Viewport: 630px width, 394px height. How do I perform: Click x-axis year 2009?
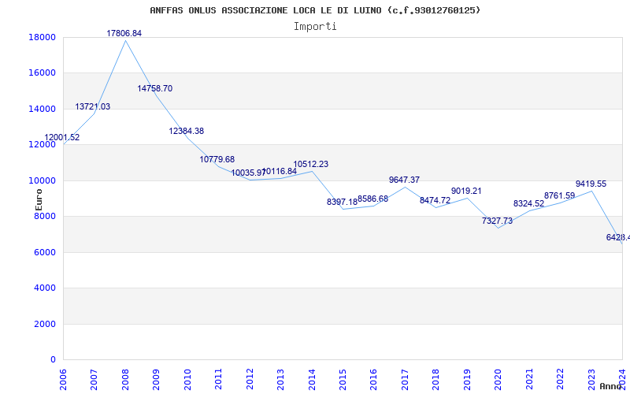click(x=156, y=380)
